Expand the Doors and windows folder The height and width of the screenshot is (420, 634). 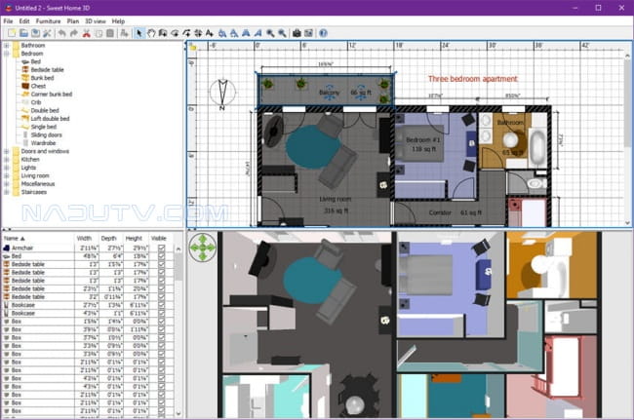pos(7,151)
